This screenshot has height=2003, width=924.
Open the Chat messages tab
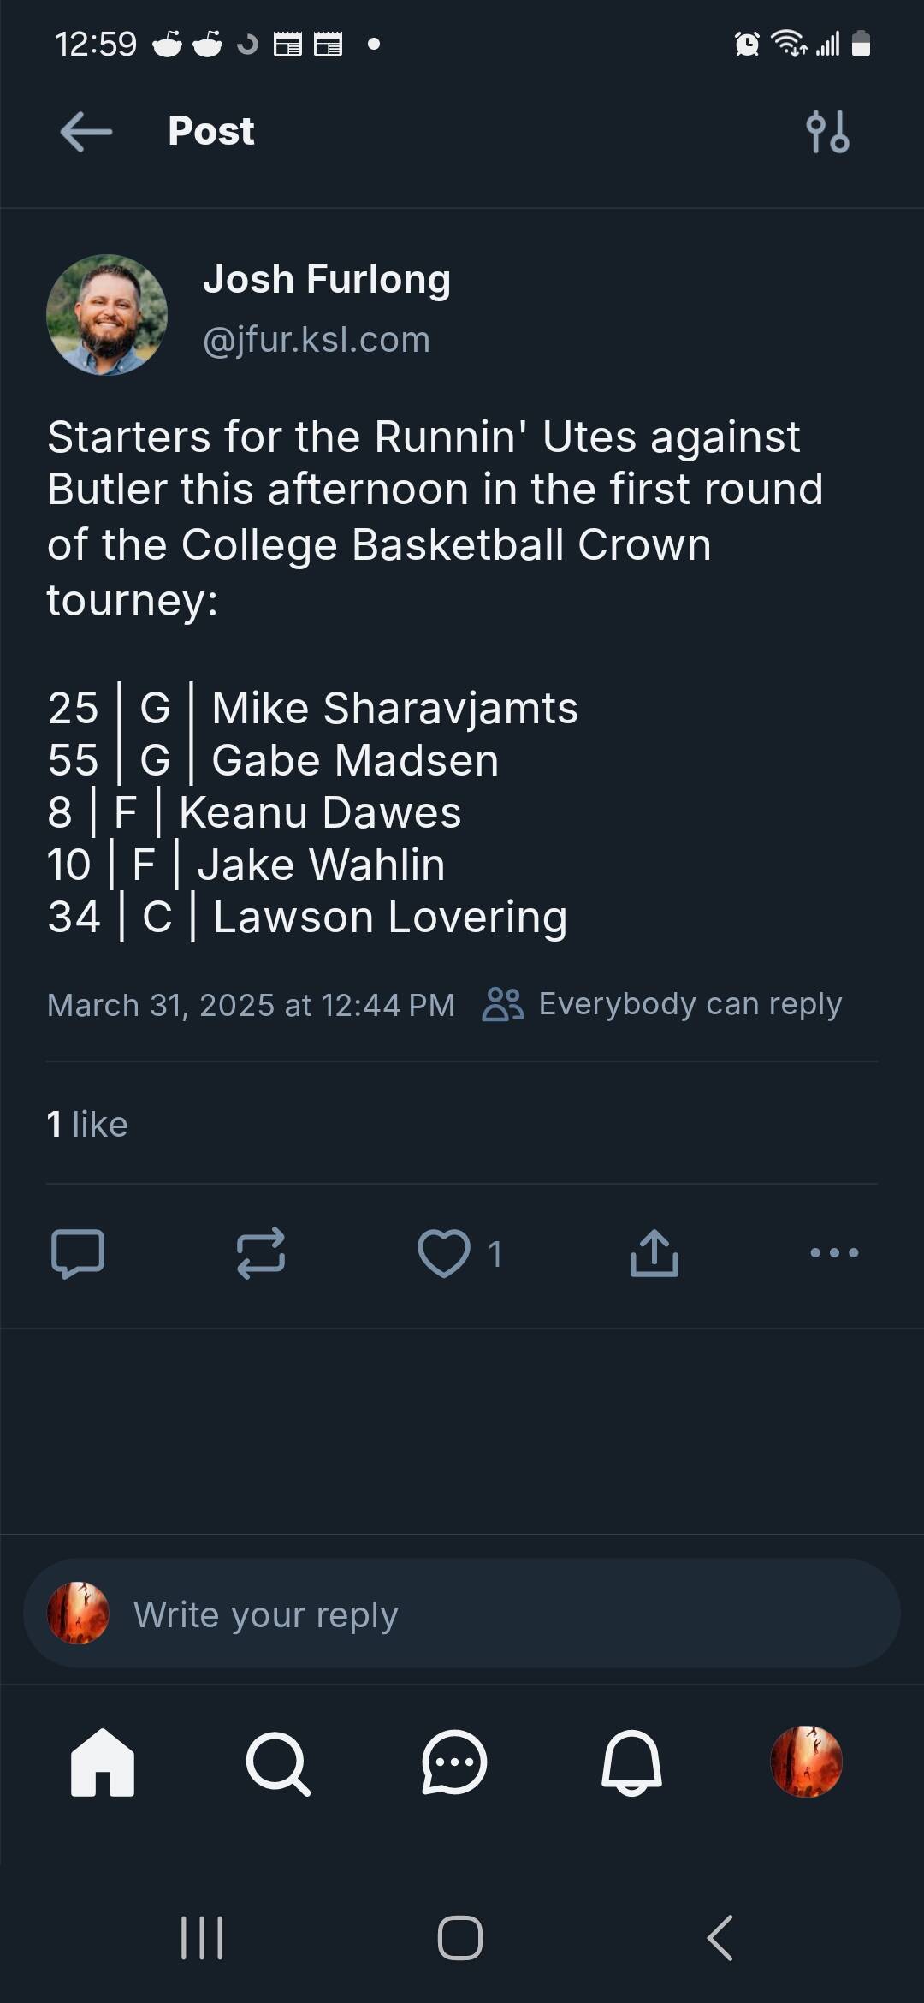coord(454,1762)
